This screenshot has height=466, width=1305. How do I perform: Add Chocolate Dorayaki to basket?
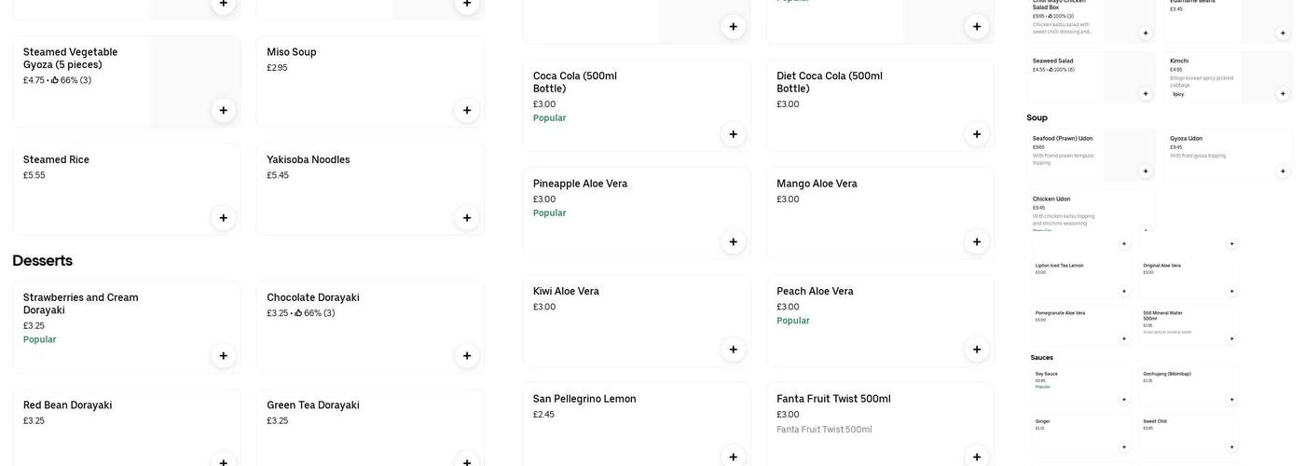pyautogui.click(x=467, y=355)
